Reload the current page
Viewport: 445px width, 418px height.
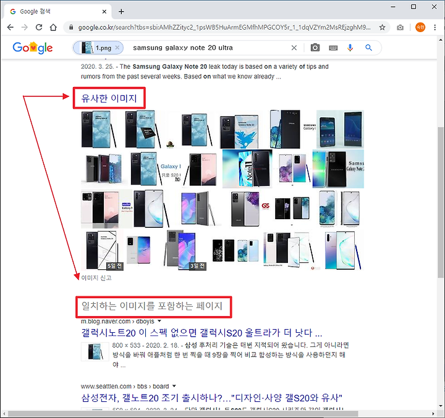[39, 27]
